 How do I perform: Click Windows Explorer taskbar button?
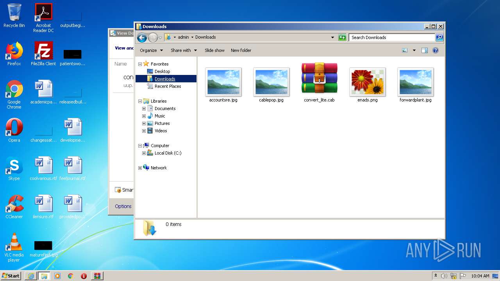click(44, 276)
